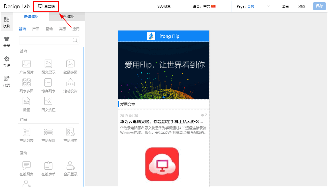
Task: Select the 广告图片 module icon
Action: pyautogui.click(x=27, y=64)
